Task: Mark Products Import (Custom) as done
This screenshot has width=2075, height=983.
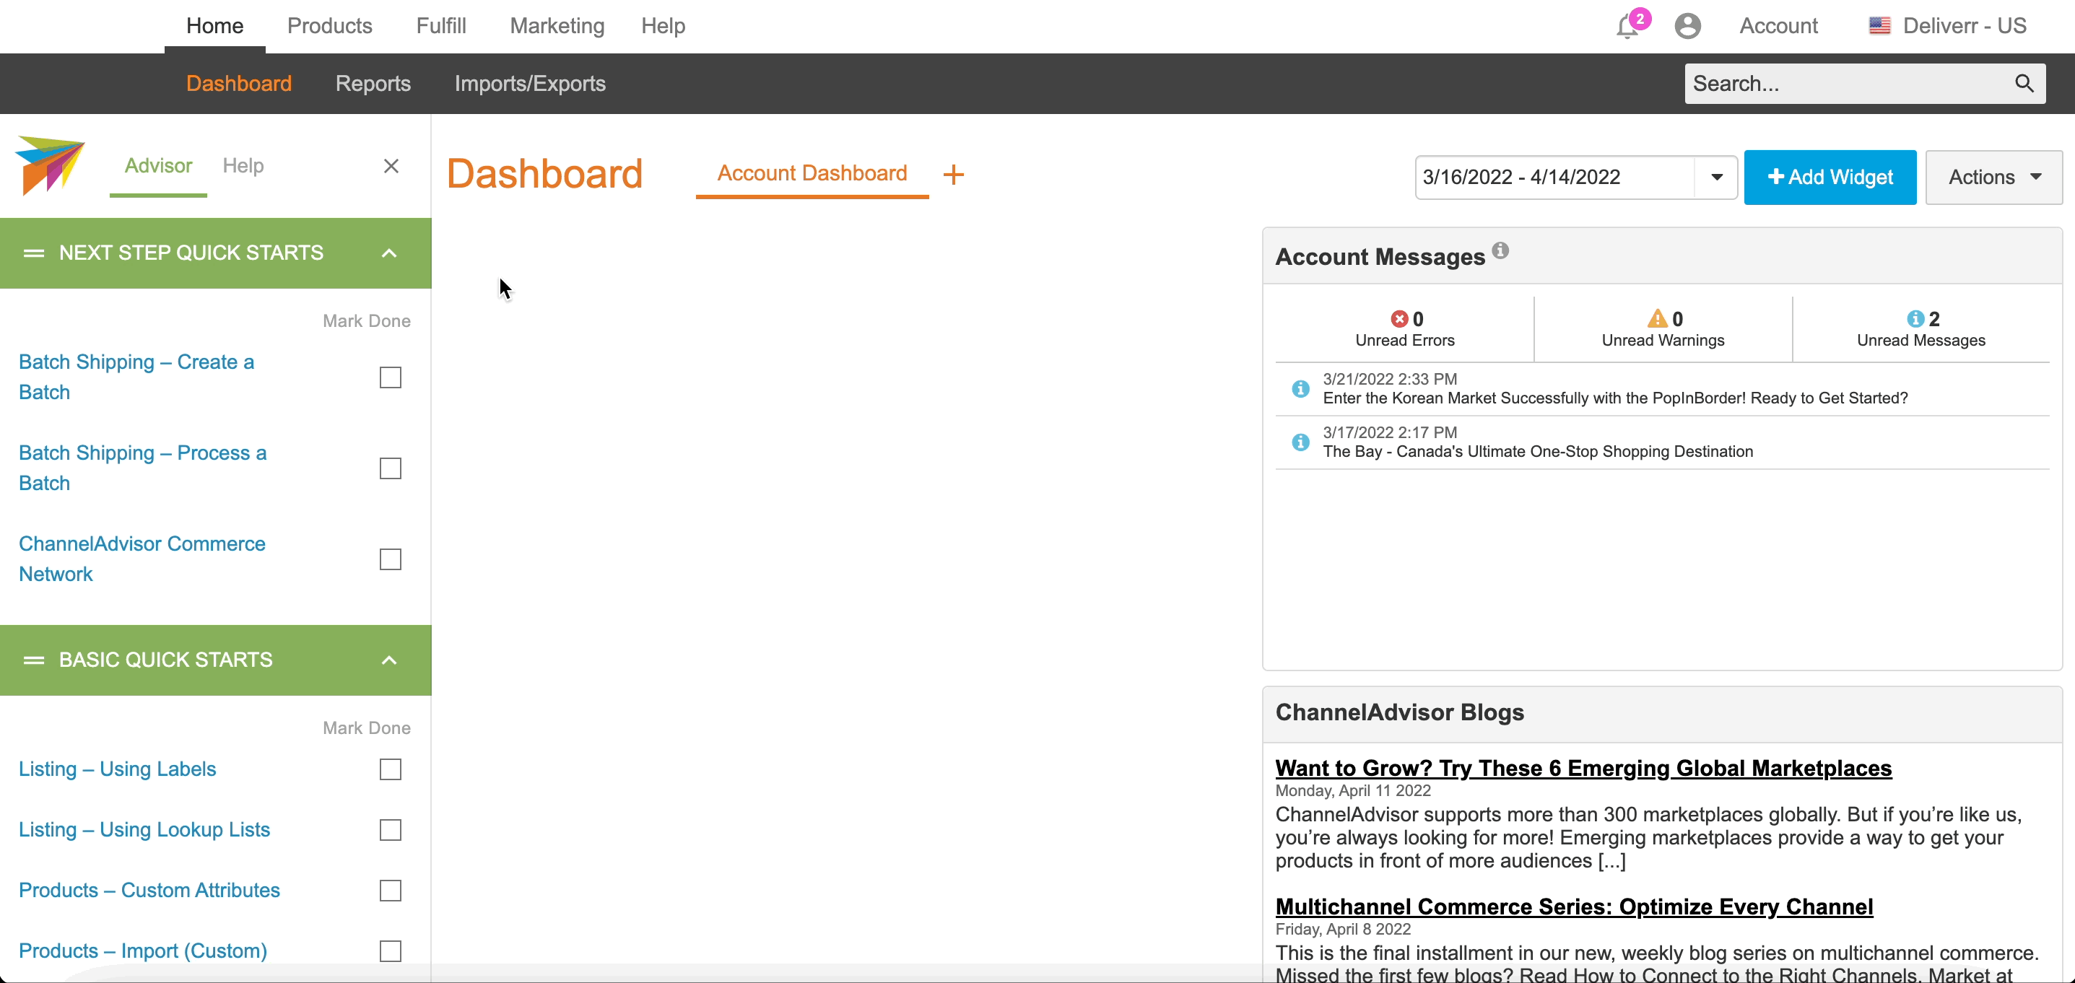Action: click(391, 951)
